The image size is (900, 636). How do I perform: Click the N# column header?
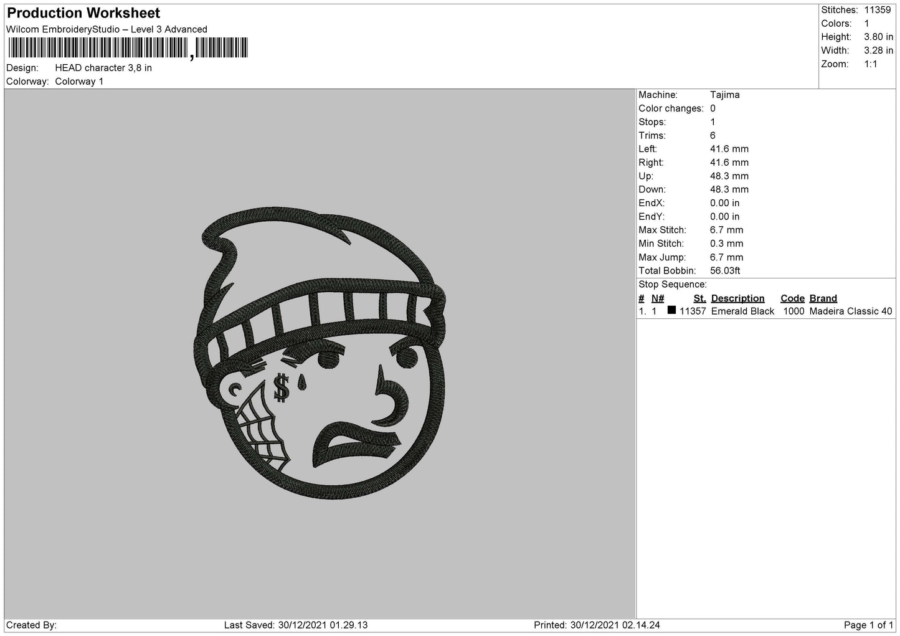658,298
